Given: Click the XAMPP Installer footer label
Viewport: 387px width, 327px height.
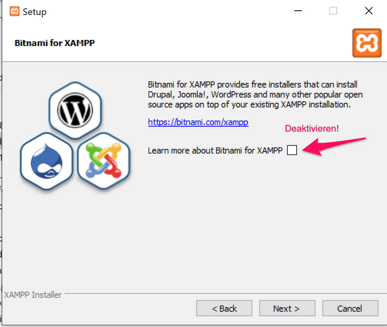Looking at the screenshot, I should point(33,295).
